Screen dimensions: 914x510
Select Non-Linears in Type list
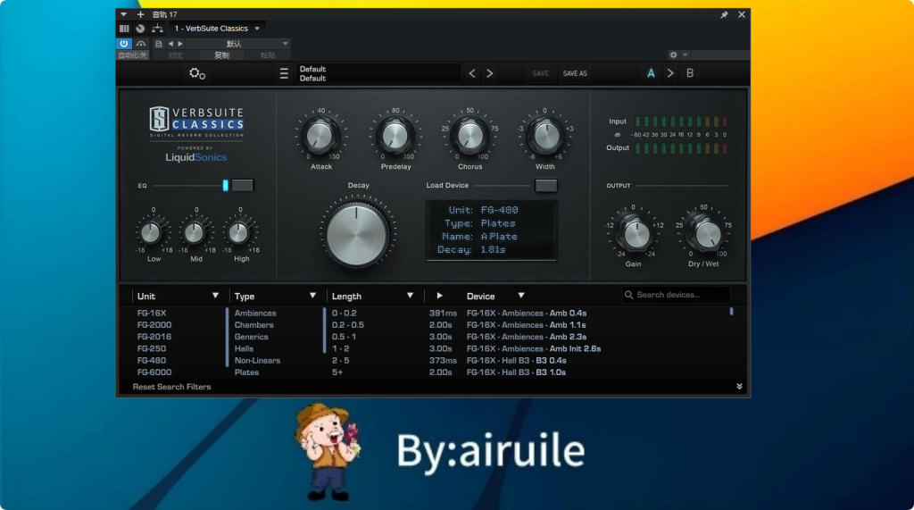258,361
